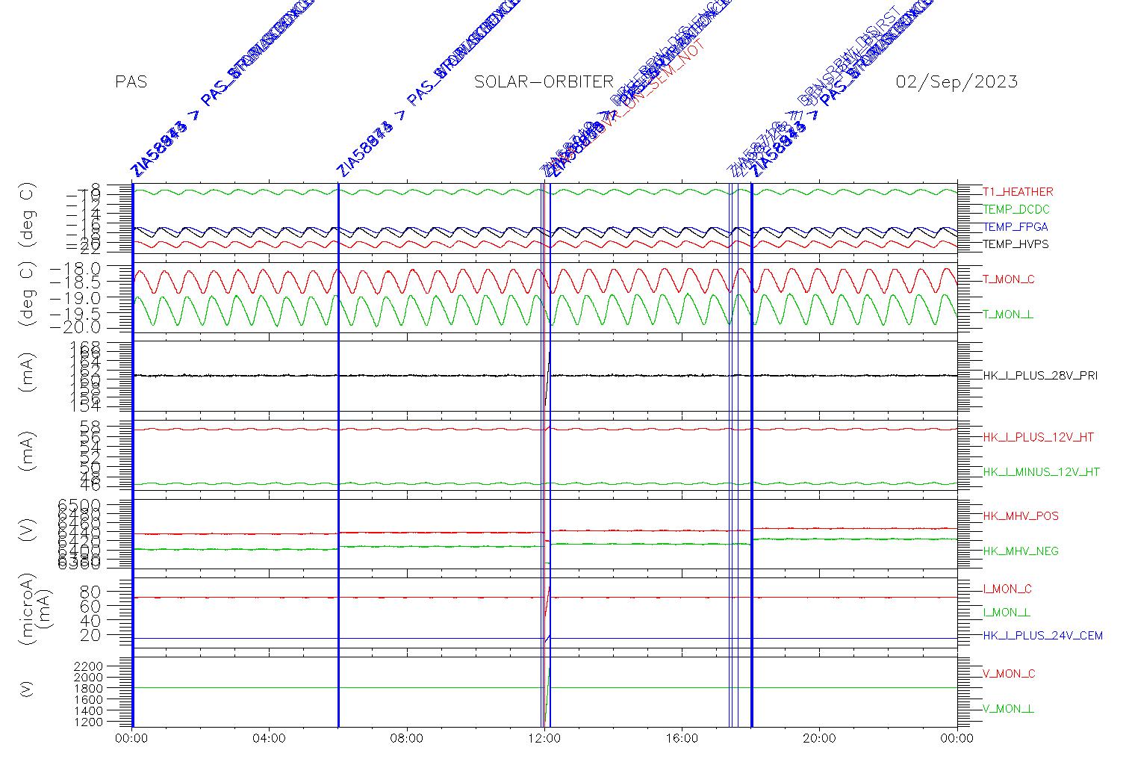Screen dimensions: 1129x762
Task: Click the 02/Sep/2023 date text
Action: pos(957,82)
